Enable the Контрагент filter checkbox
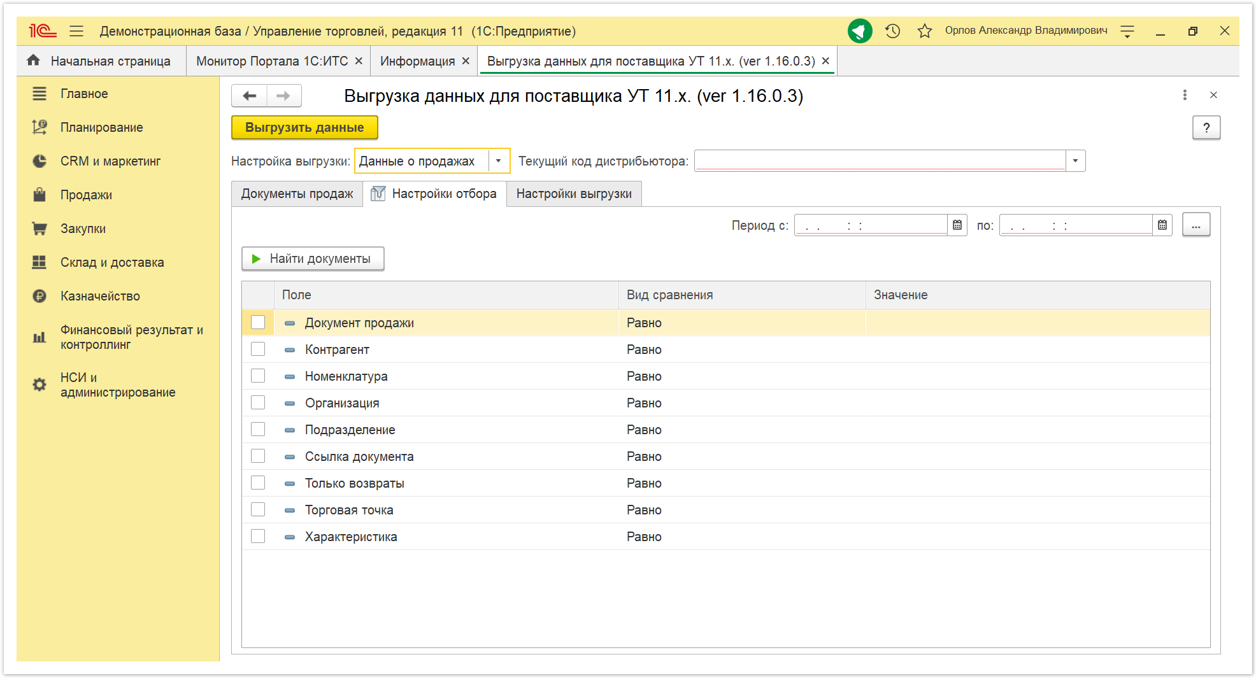1256x678 pixels. (258, 349)
